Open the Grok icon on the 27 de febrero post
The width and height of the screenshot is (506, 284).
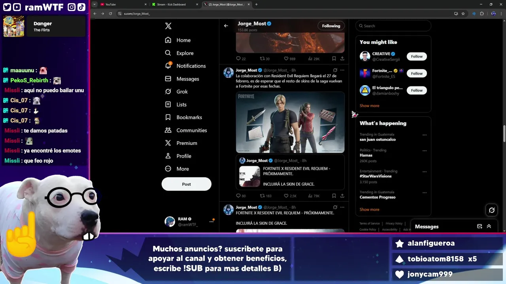point(335,70)
